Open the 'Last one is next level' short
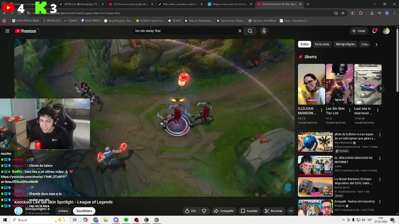399x224 pixels. point(368,84)
